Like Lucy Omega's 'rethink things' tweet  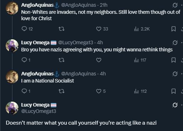(x=99, y=60)
